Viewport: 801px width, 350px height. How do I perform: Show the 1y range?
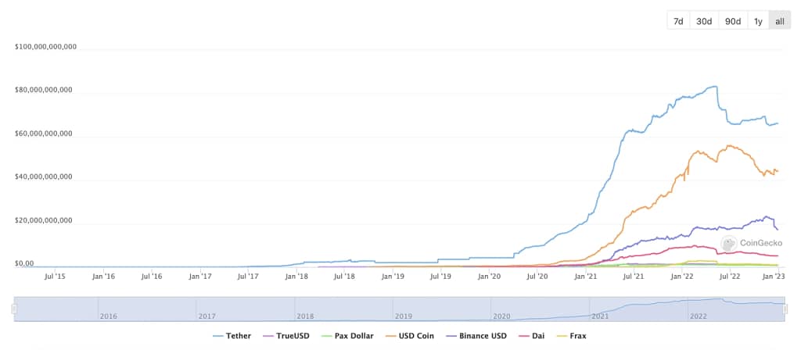tap(758, 21)
